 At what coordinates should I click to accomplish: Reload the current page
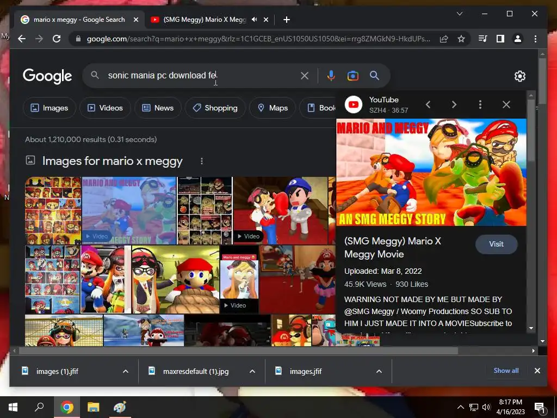(x=57, y=39)
